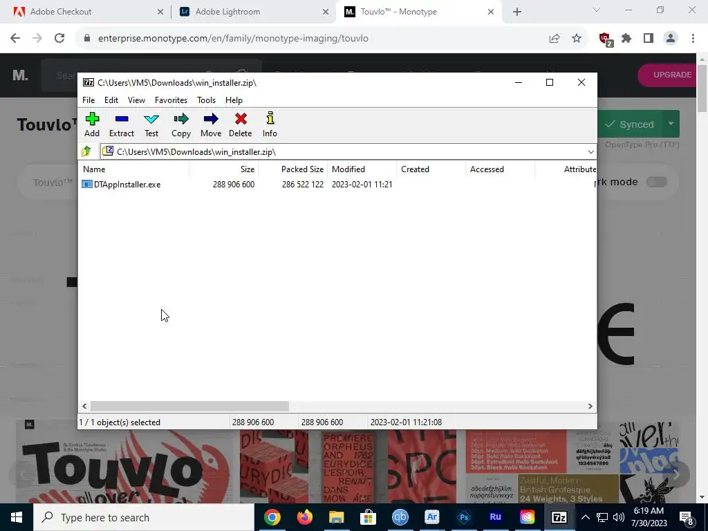
Task: Run the Test archive icon
Action: point(151,124)
